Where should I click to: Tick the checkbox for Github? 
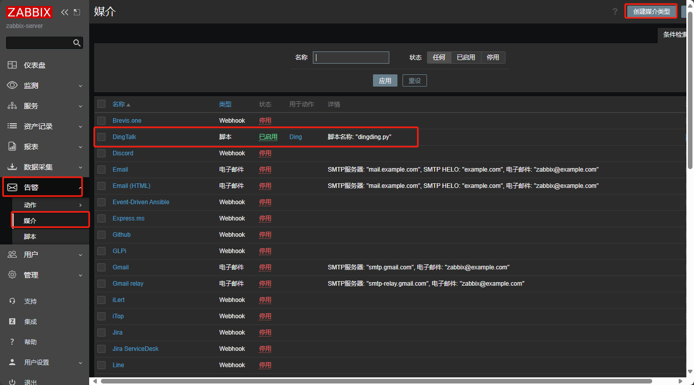(101, 235)
